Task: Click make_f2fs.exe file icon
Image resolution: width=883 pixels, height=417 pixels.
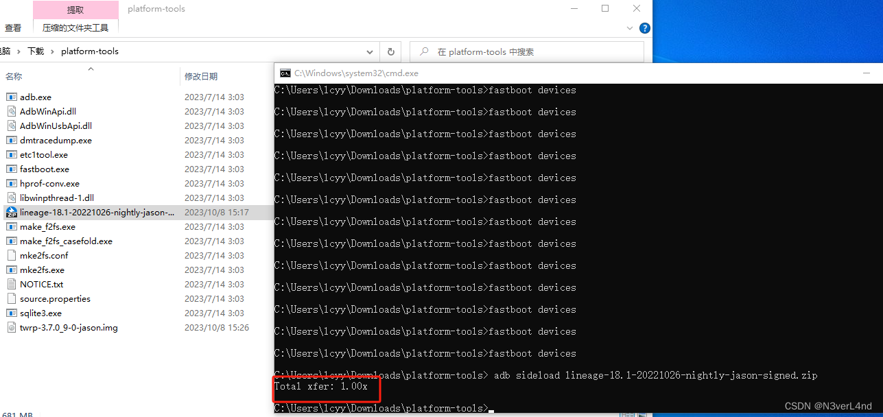Action: [x=11, y=227]
